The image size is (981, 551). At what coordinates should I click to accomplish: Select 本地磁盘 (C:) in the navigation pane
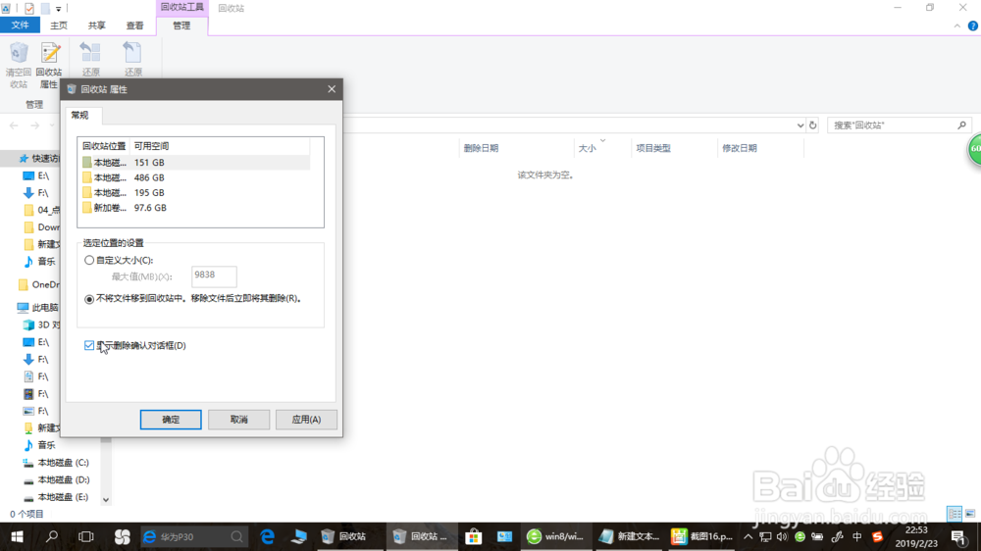pos(56,463)
